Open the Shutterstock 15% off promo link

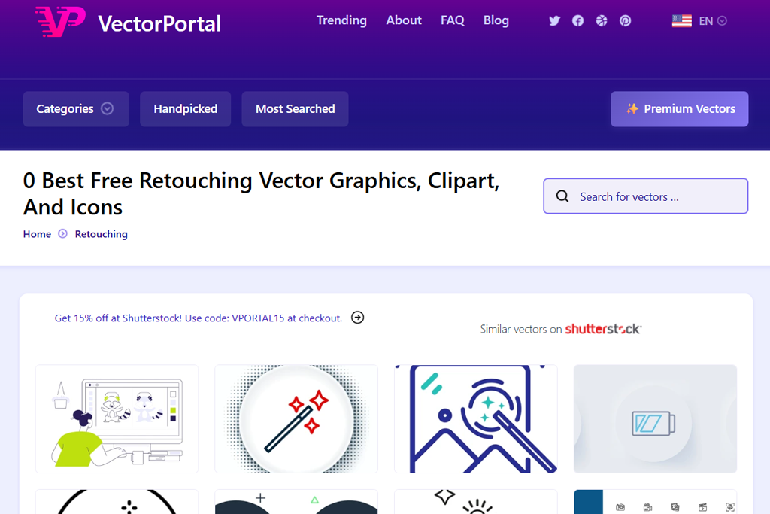pyautogui.click(x=198, y=318)
